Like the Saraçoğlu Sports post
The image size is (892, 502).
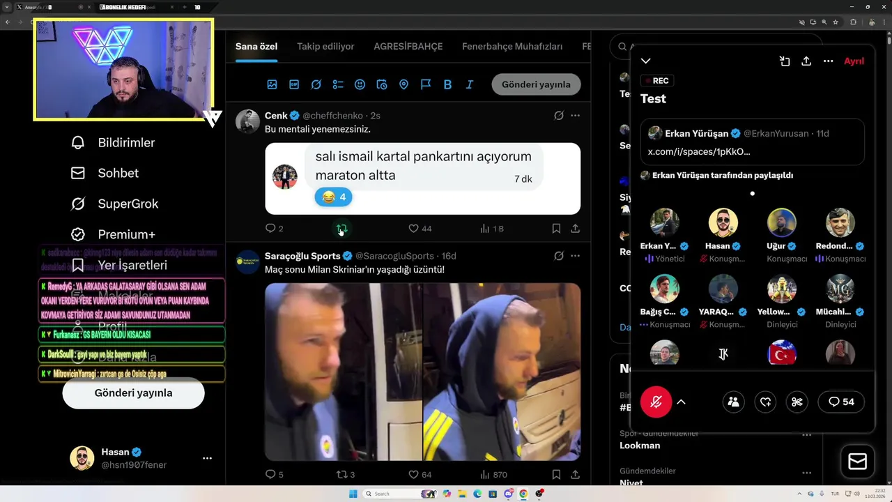click(420, 475)
